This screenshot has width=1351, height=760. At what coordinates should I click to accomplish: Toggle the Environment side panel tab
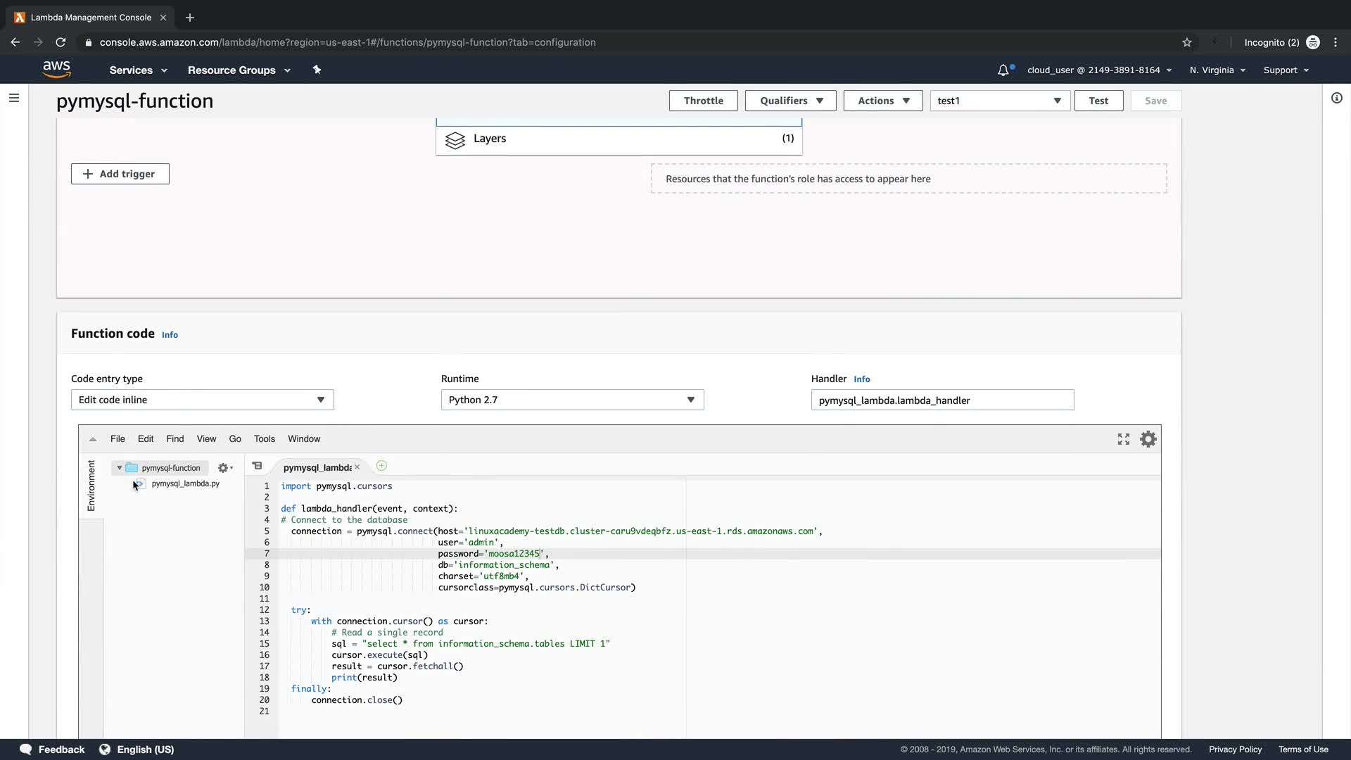pyautogui.click(x=91, y=486)
